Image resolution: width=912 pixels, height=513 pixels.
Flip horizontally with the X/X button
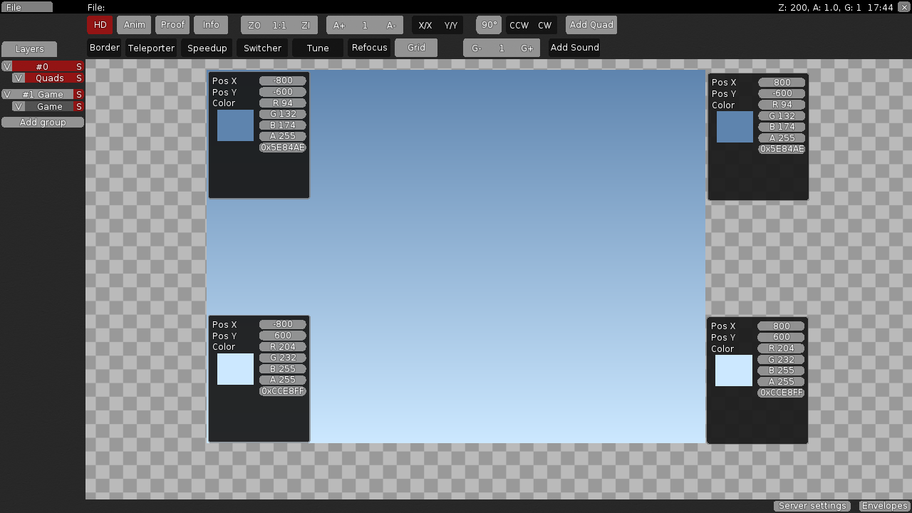pyautogui.click(x=425, y=25)
